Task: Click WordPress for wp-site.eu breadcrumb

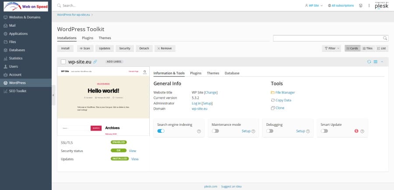Action: (x=74, y=15)
